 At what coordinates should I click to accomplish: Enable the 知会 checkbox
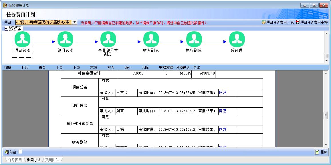[x=20, y=152]
